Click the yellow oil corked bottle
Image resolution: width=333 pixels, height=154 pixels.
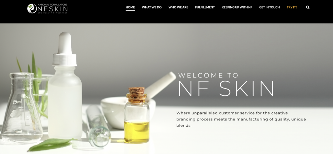coord(137,115)
